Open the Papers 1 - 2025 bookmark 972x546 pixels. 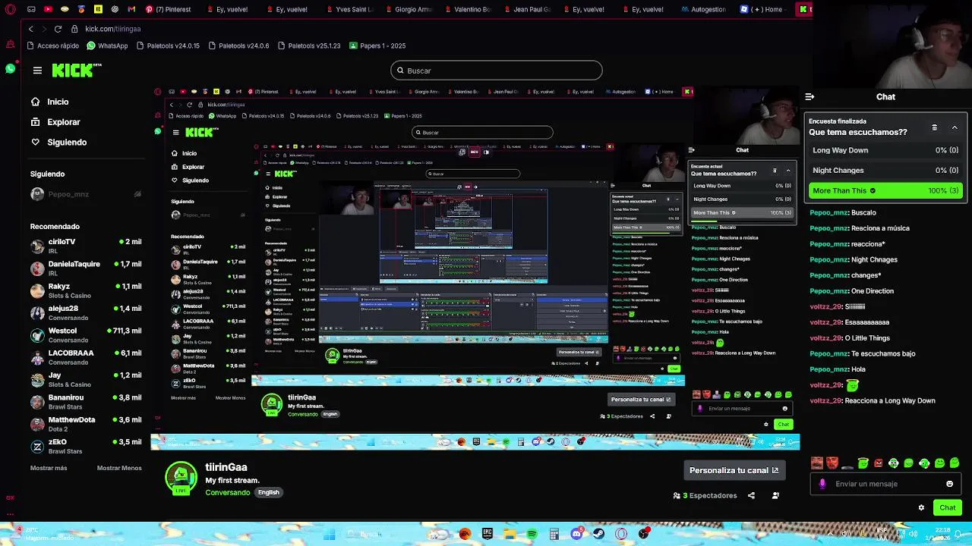pyautogui.click(x=378, y=45)
